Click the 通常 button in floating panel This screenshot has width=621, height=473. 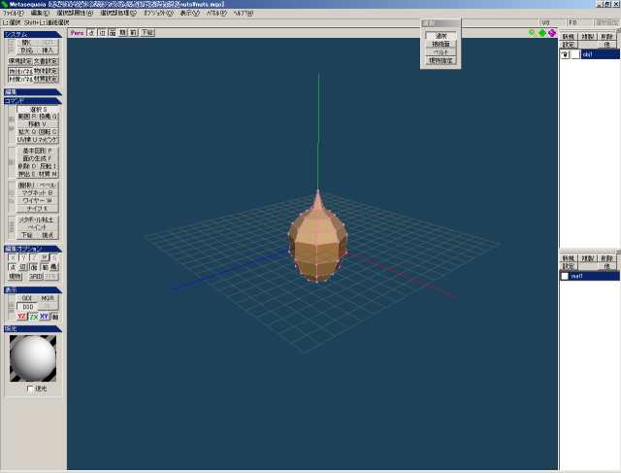click(x=441, y=36)
